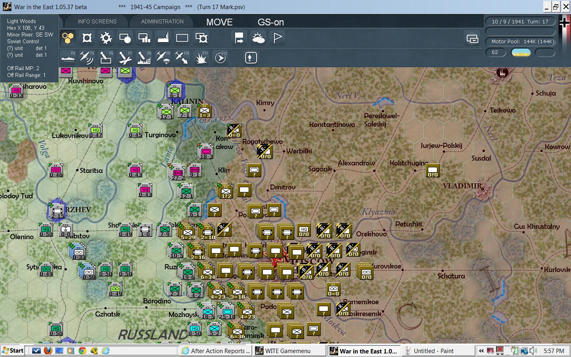This screenshot has width=571, height=357.
Task: Click the Motor Pool 144K field
Action: point(520,41)
